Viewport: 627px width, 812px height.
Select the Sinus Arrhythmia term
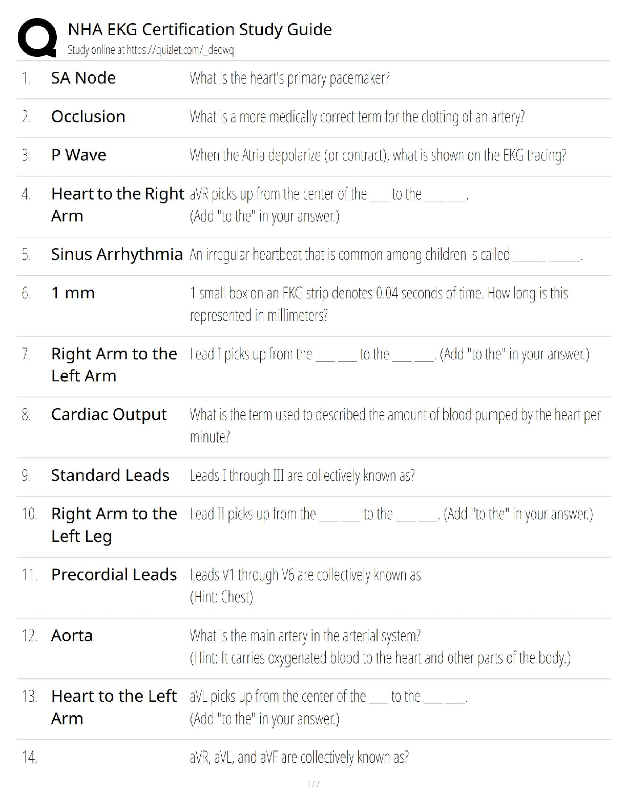pos(117,254)
